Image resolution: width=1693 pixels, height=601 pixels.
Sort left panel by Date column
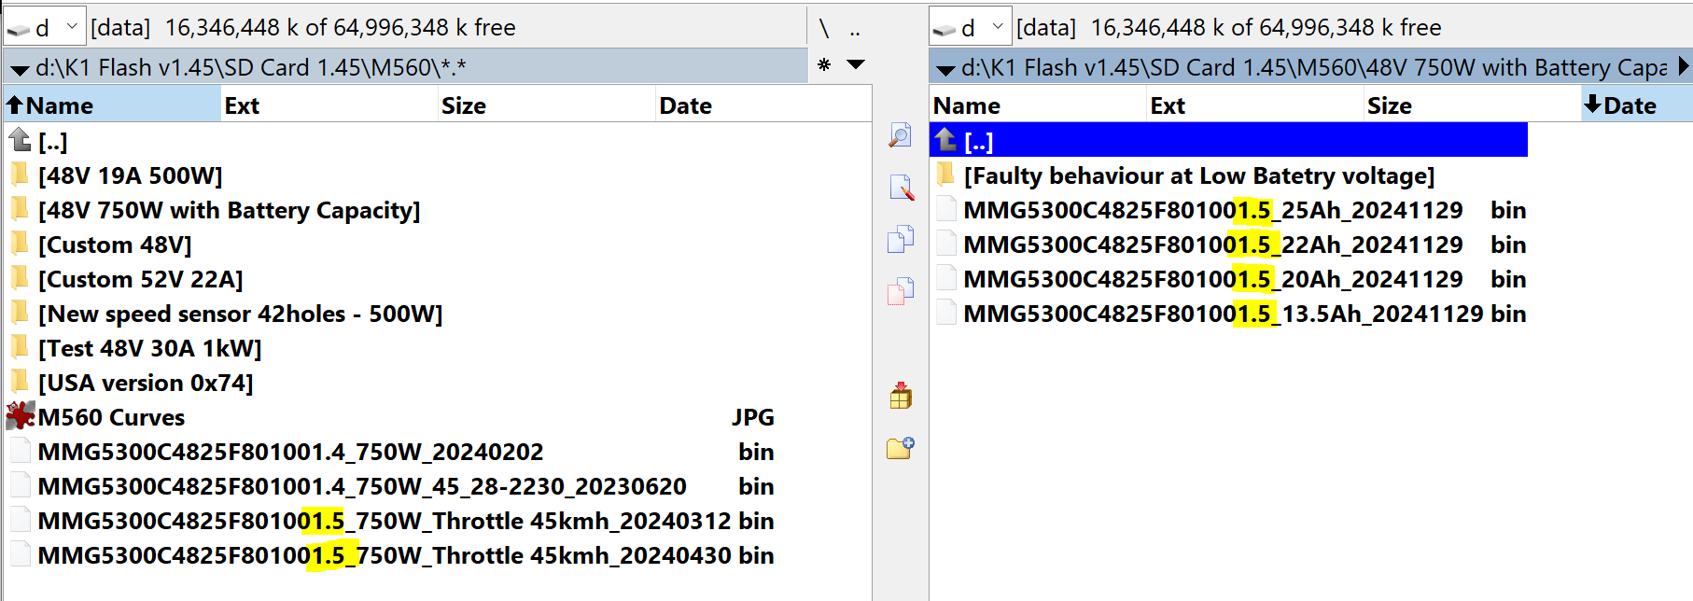763,105
